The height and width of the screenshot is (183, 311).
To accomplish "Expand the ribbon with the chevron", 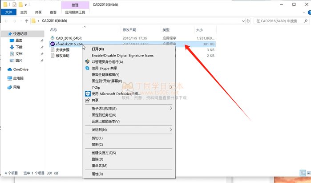I will pos(304,12).
